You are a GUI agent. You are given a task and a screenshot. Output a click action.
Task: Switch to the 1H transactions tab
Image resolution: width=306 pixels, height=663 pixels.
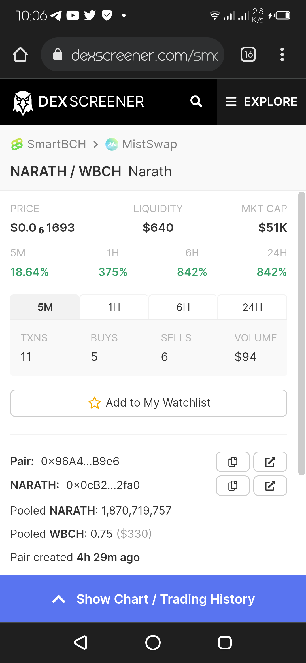tap(114, 307)
